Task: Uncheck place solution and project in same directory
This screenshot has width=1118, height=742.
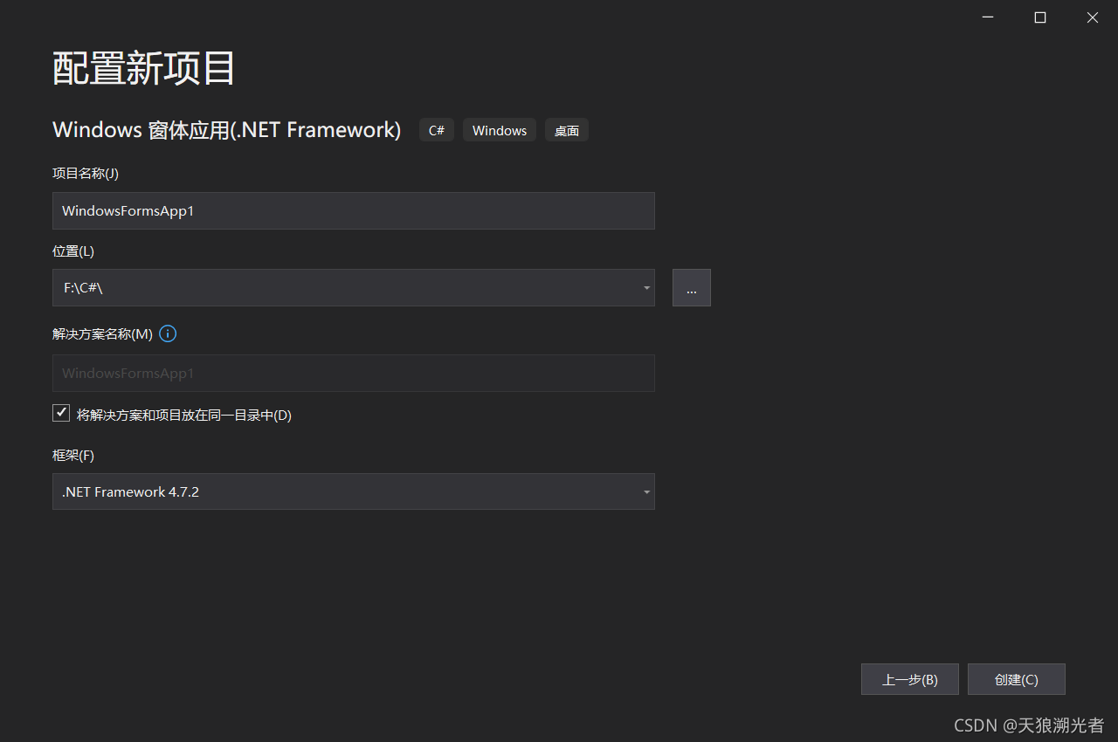Action: [61, 413]
